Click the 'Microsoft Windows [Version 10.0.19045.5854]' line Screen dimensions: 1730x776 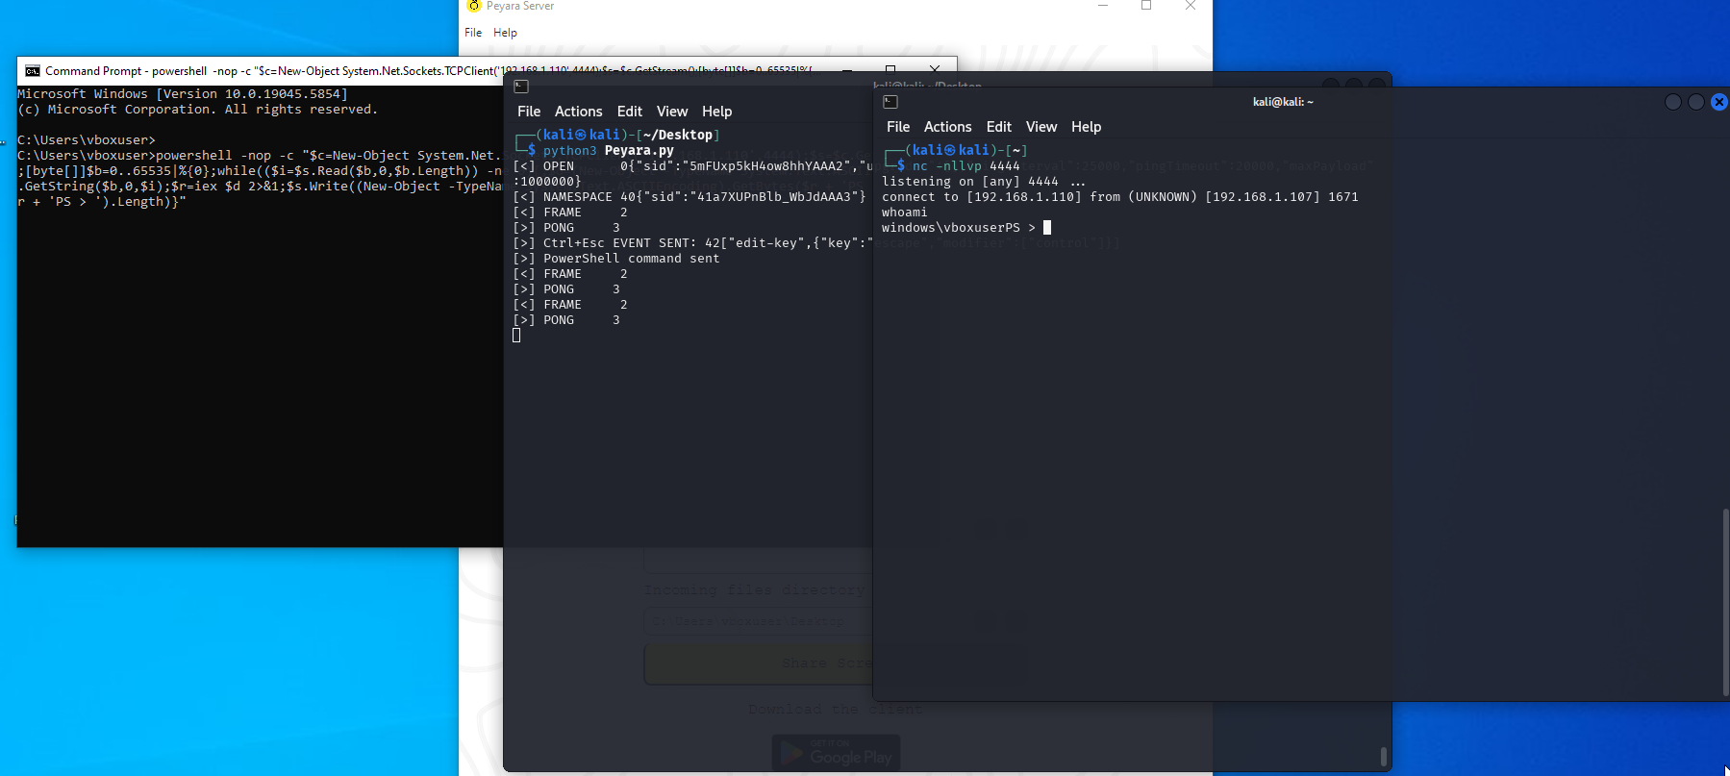[183, 94]
